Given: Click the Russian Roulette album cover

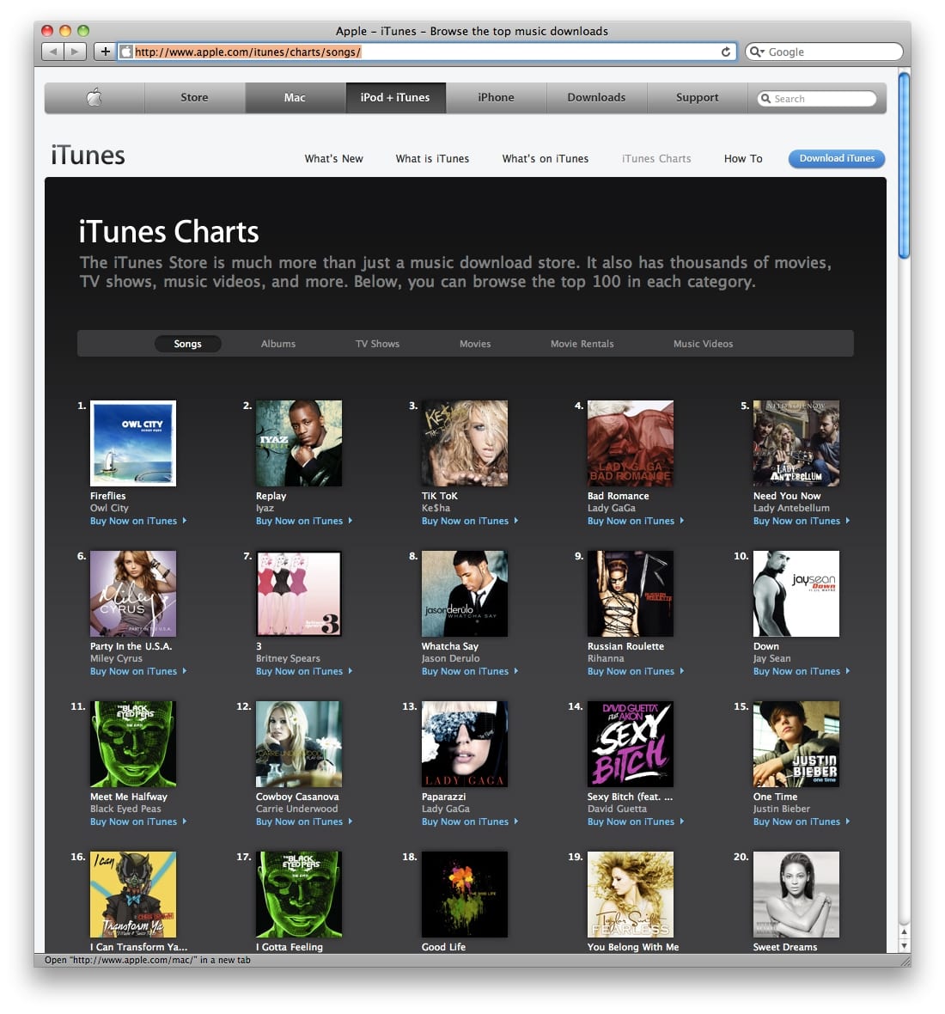Looking at the screenshot, I should [x=631, y=594].
